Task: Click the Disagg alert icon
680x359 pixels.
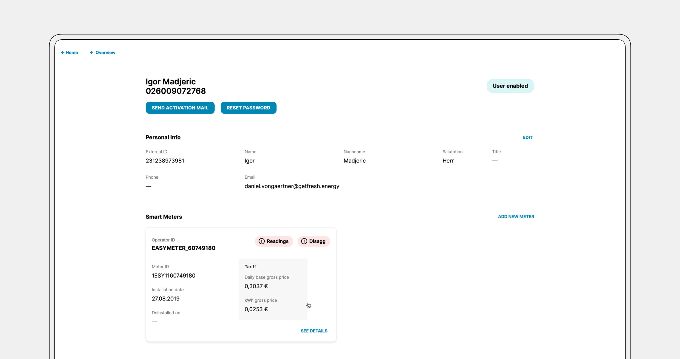Action: pos(304,241)
